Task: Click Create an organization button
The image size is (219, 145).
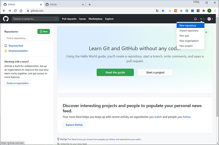Action: pyautogui.click(x=18, y=83)
